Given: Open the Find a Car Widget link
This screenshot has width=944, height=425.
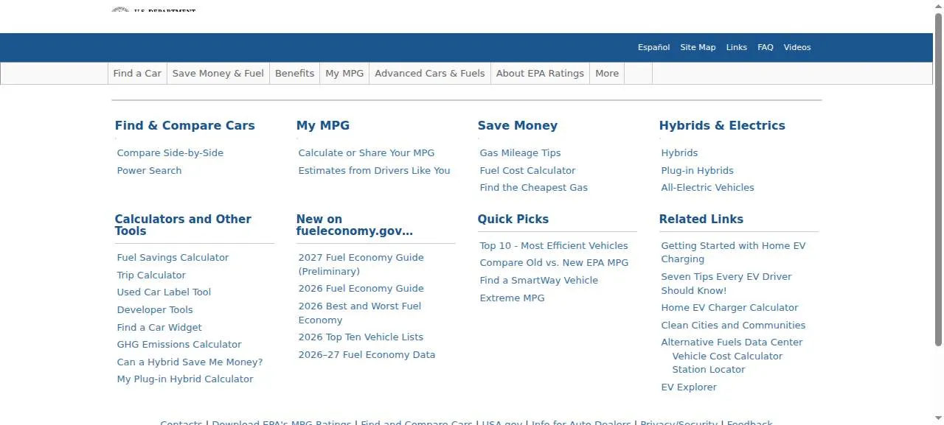Looking at the screenshot, I should coord(159,328).
